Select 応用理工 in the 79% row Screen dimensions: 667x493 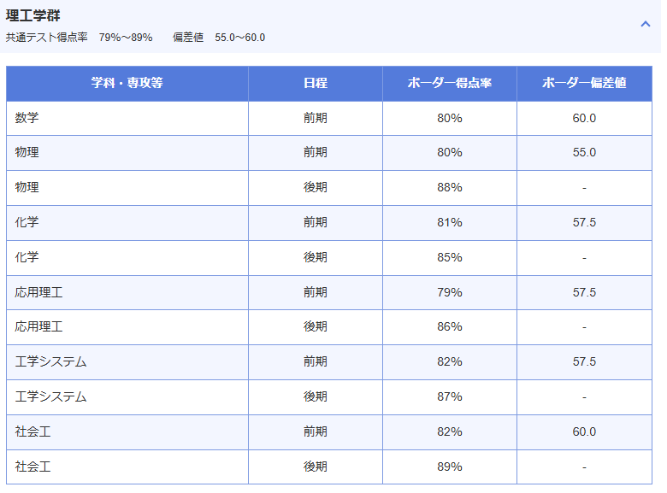pos(38,292)
